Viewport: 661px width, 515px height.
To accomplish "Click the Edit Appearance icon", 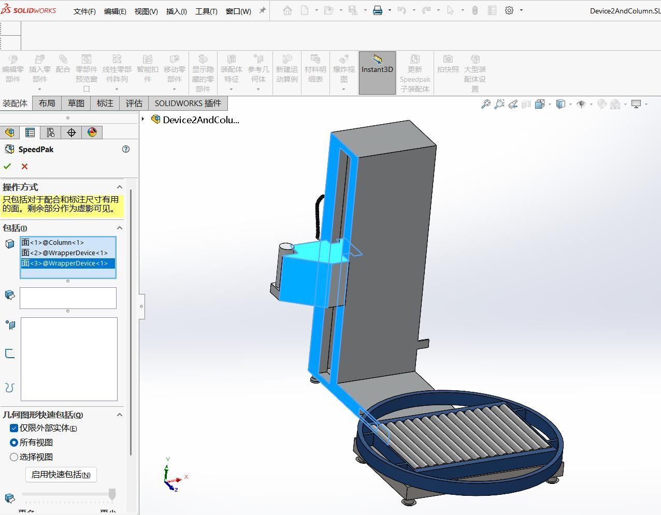I will coord(602,104).
